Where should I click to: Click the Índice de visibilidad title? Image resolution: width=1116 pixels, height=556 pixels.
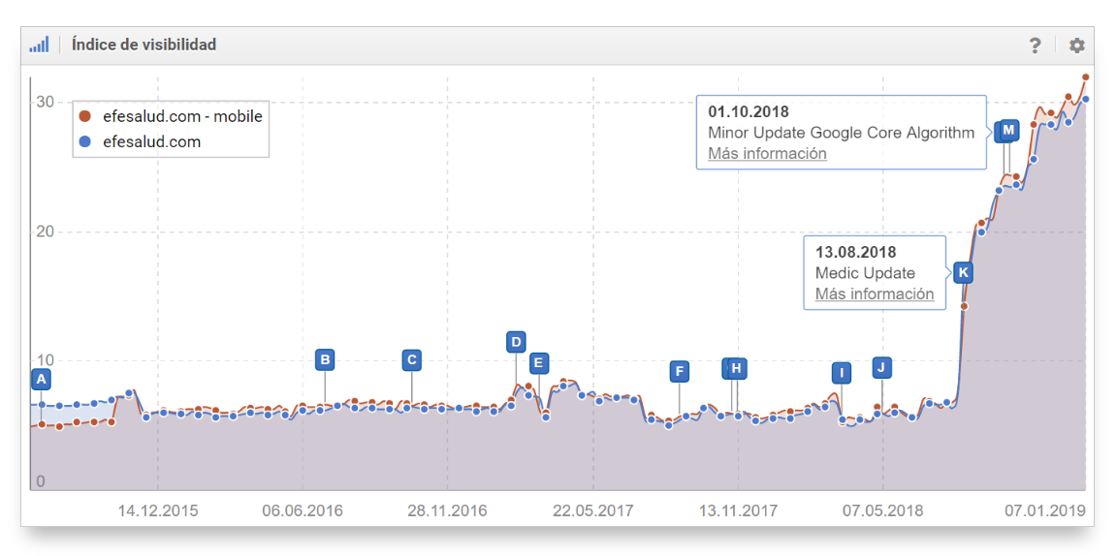tap(143, 45)
